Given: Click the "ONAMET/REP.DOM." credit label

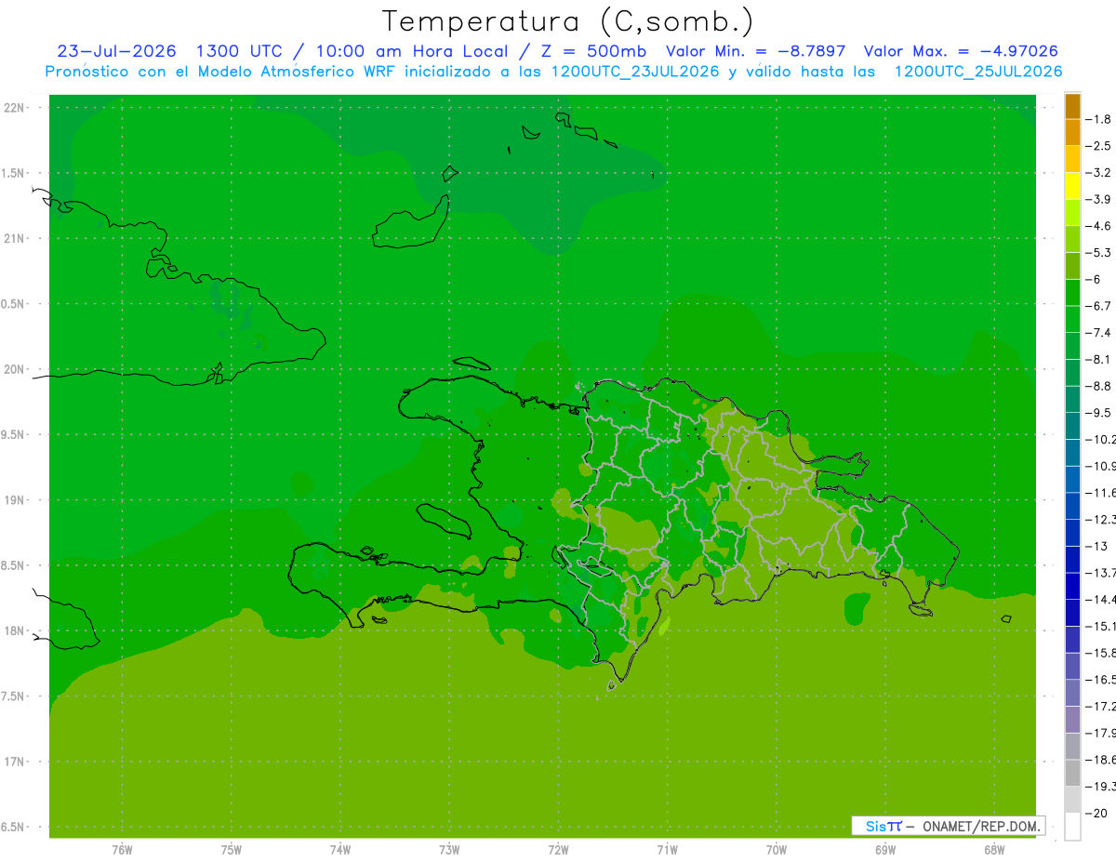Looking at the screenshot, I should point(980,826).
